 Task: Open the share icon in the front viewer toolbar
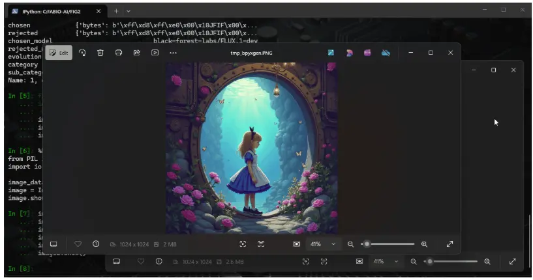point(137,53)
